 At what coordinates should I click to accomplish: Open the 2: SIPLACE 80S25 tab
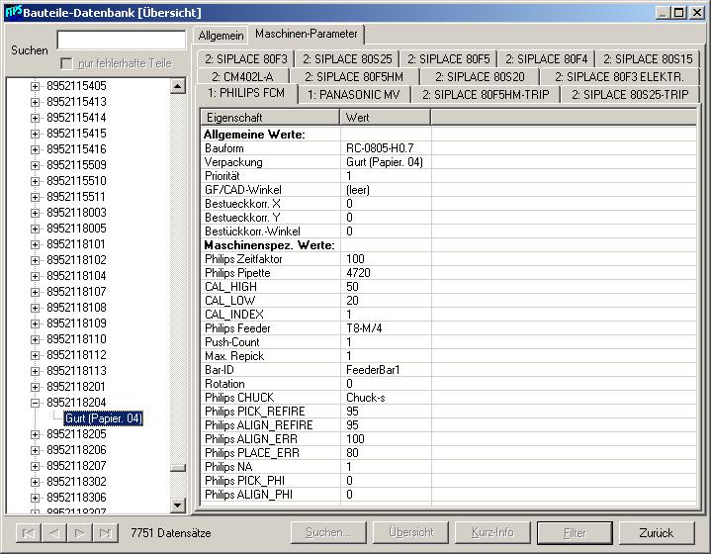[x=347, y=59]
